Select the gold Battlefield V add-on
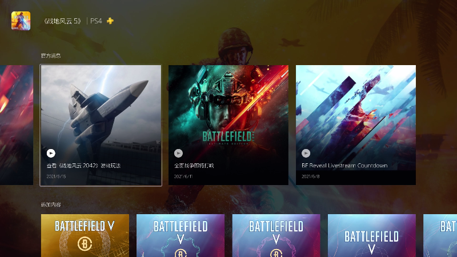The width and height of the screenshot is (457, 257). pos(85,235)
